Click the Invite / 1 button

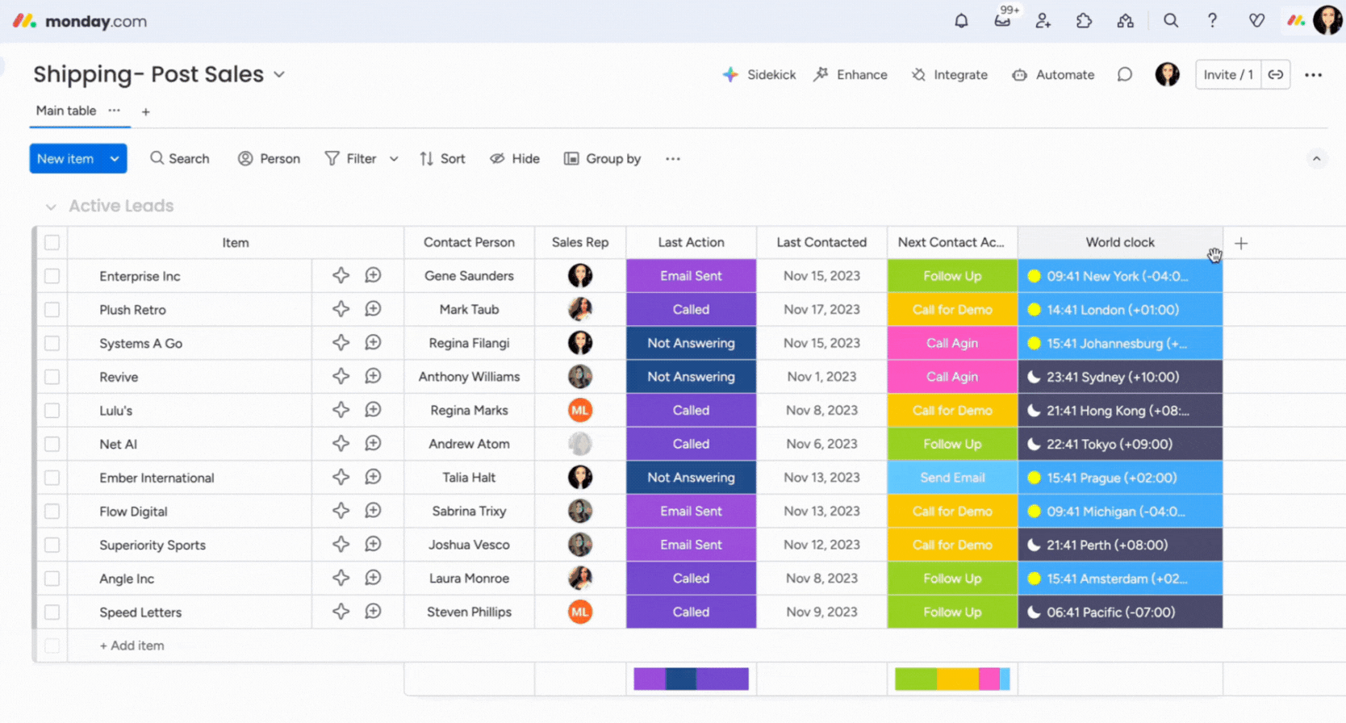tap(1228, 74)
